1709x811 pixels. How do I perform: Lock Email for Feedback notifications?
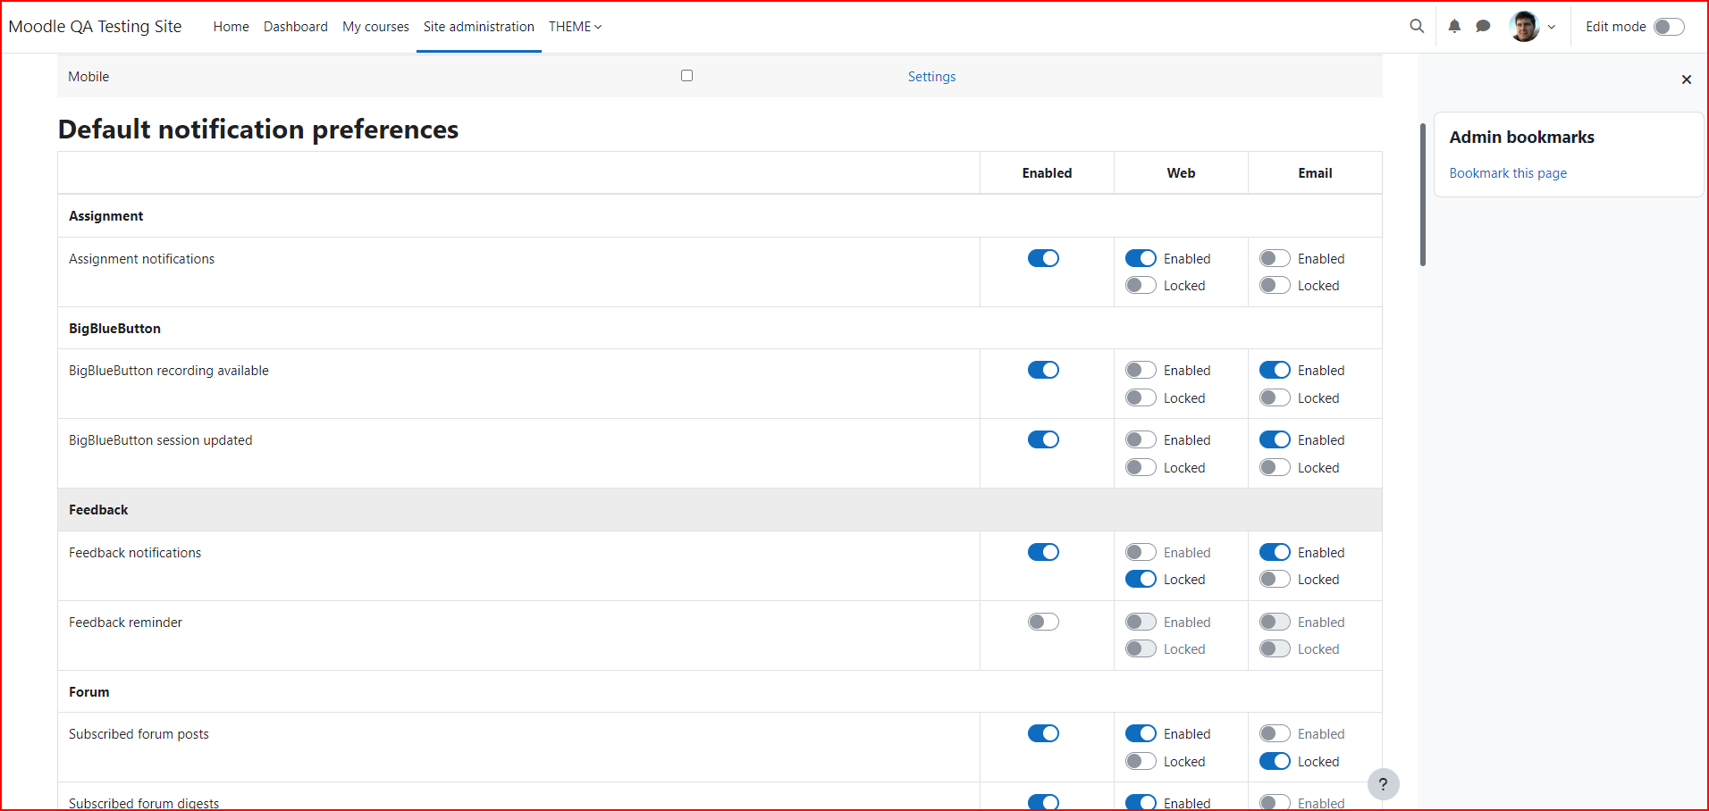pyautogui.click(x=1275, y=579)
